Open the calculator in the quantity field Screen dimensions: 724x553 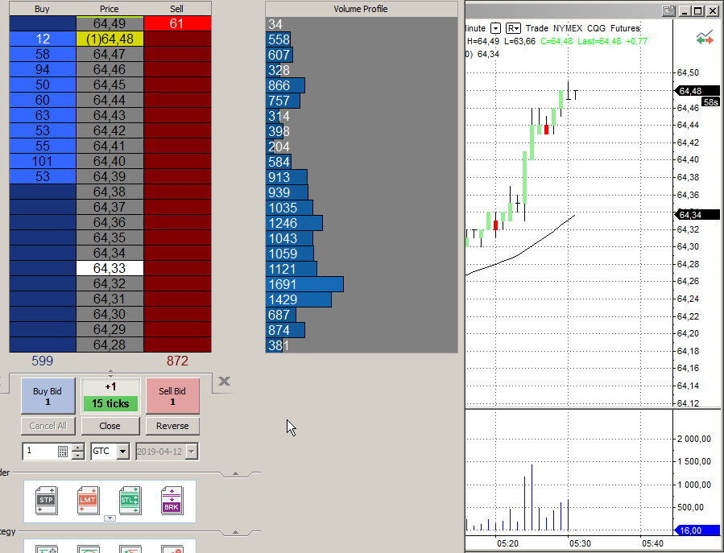pos(63,452)
